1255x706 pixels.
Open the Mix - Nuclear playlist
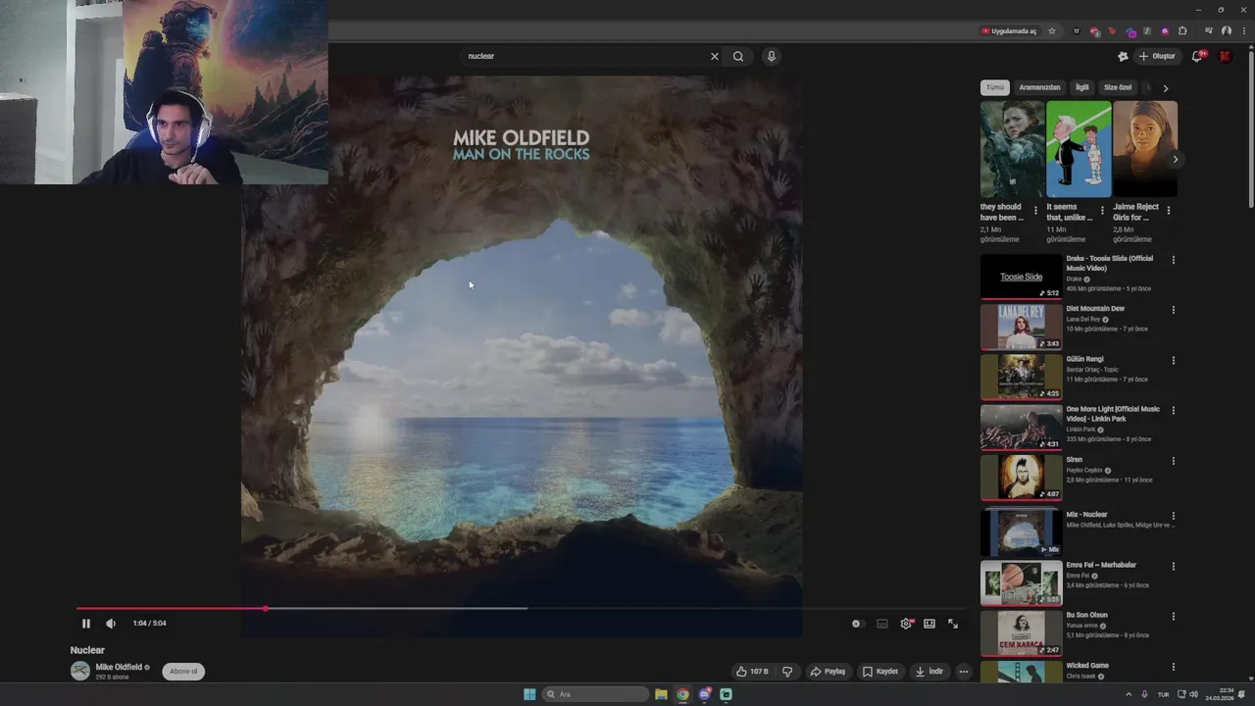[x=1021, y=531]
